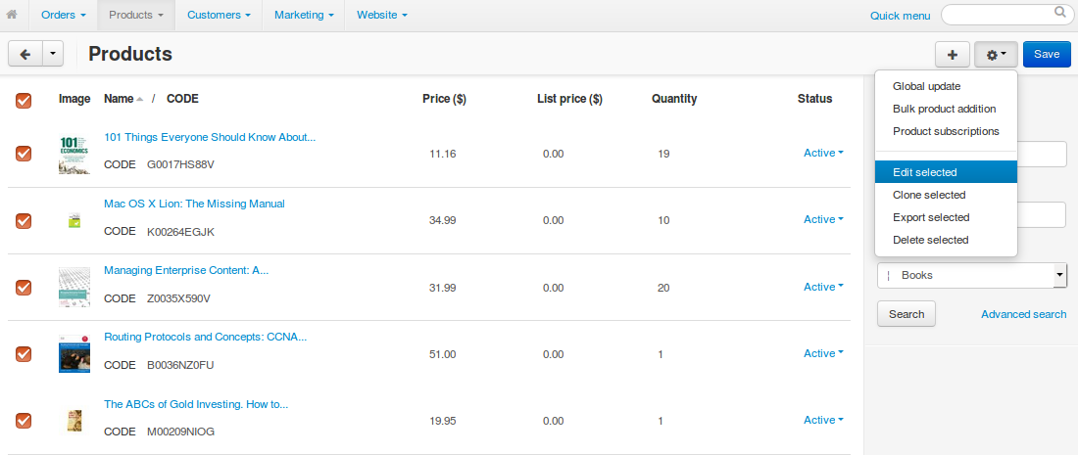Uncheck the 101 Things Everyone Should Know row
Viewport: 1078px width, 455px height.
[24, 154]
